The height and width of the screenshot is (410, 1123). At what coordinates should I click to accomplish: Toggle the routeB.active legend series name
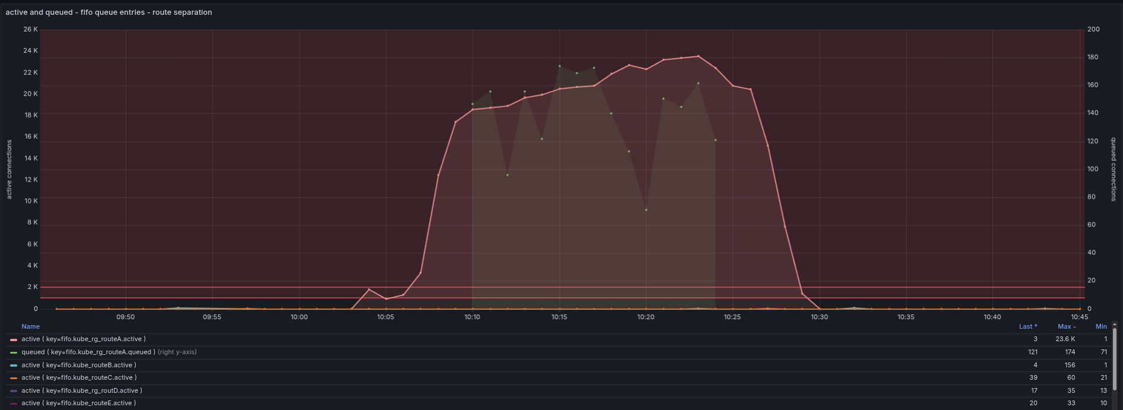click(78, 365)
